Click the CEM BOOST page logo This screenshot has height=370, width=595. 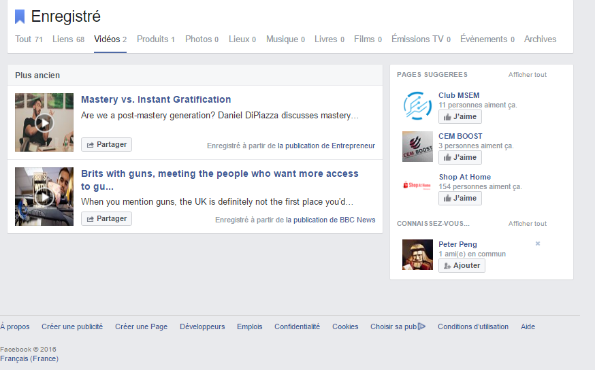[417, 146]
